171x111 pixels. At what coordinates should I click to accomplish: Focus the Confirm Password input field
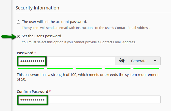point(89,99)
